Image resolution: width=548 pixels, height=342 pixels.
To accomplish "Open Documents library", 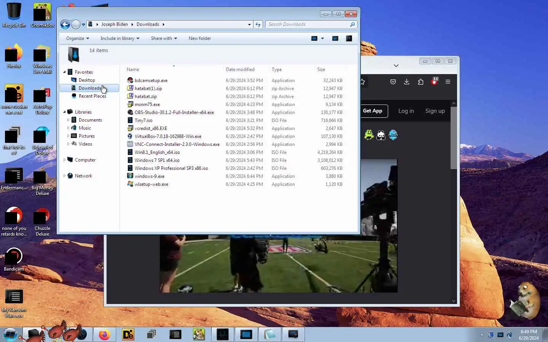I will point(90,120).
